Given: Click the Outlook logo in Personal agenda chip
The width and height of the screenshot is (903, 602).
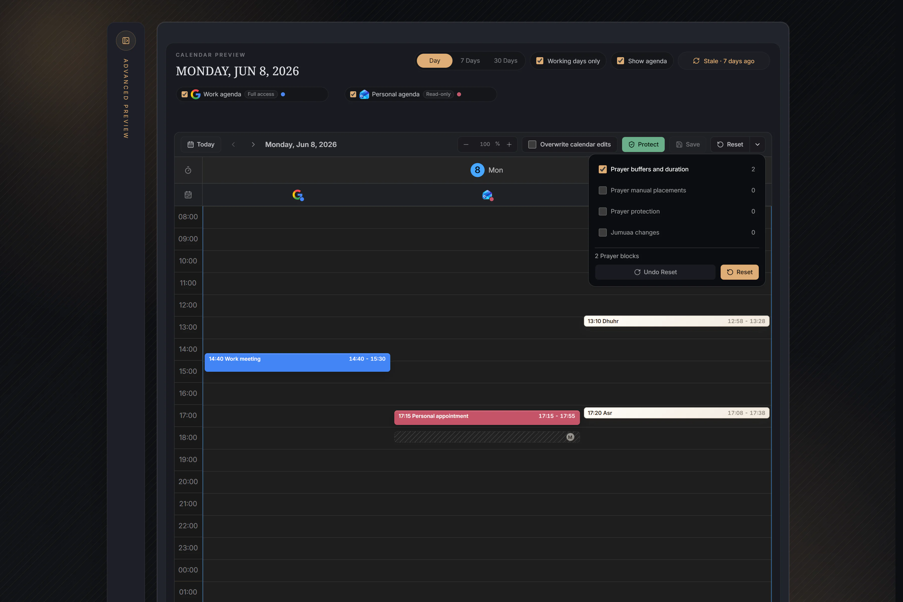Looking at the screenshot, I should coord(364,94).
